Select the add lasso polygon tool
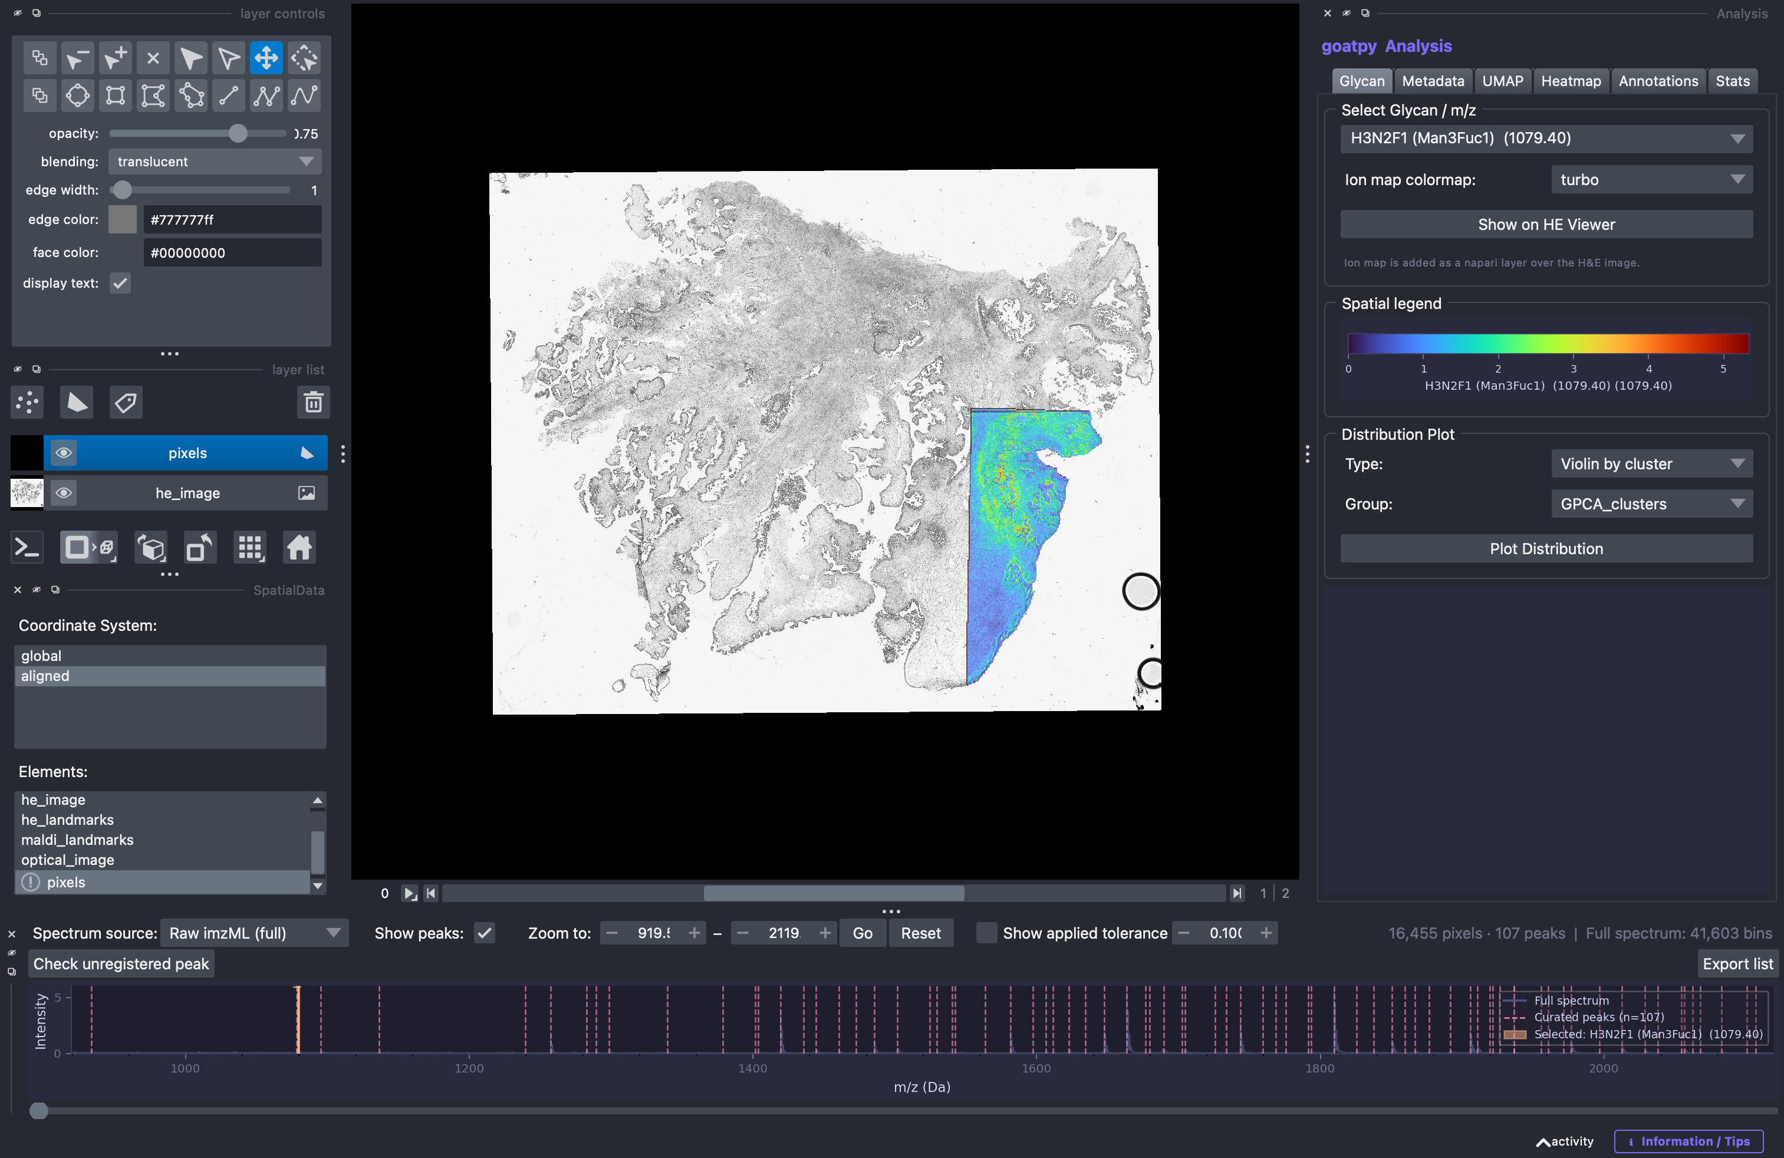Image resolution: width=1784 pixels, height=1158 pixels. click(191, 96)
